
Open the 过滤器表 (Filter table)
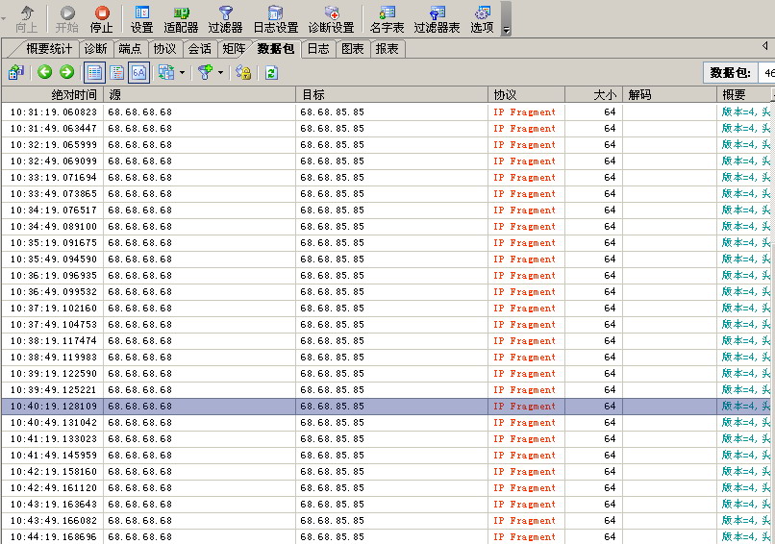(437, 18)
